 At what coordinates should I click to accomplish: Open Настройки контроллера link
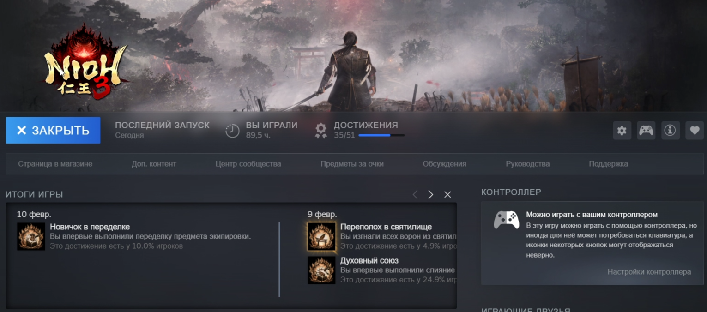[649, 272]
